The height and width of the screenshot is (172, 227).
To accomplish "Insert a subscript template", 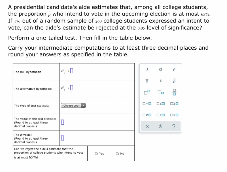I will [160, 92].
